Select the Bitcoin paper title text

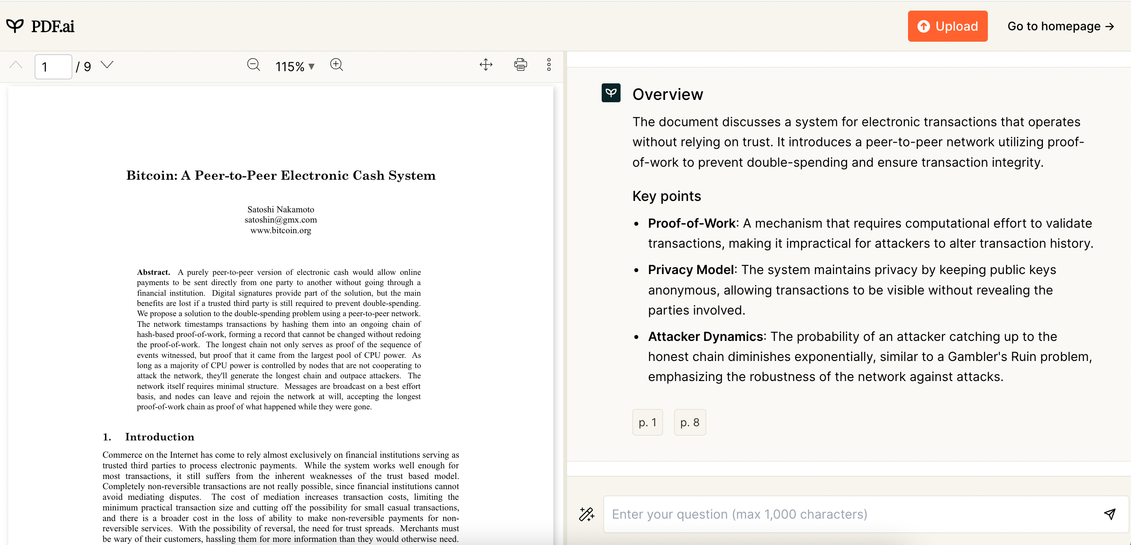click(x=280, y=175)
